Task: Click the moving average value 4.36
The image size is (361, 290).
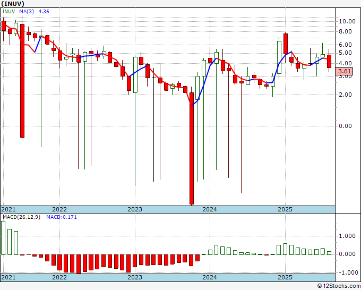Action: (44, 12)
